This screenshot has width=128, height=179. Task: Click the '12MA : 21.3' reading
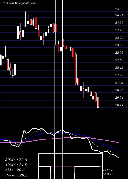[16, 165]
